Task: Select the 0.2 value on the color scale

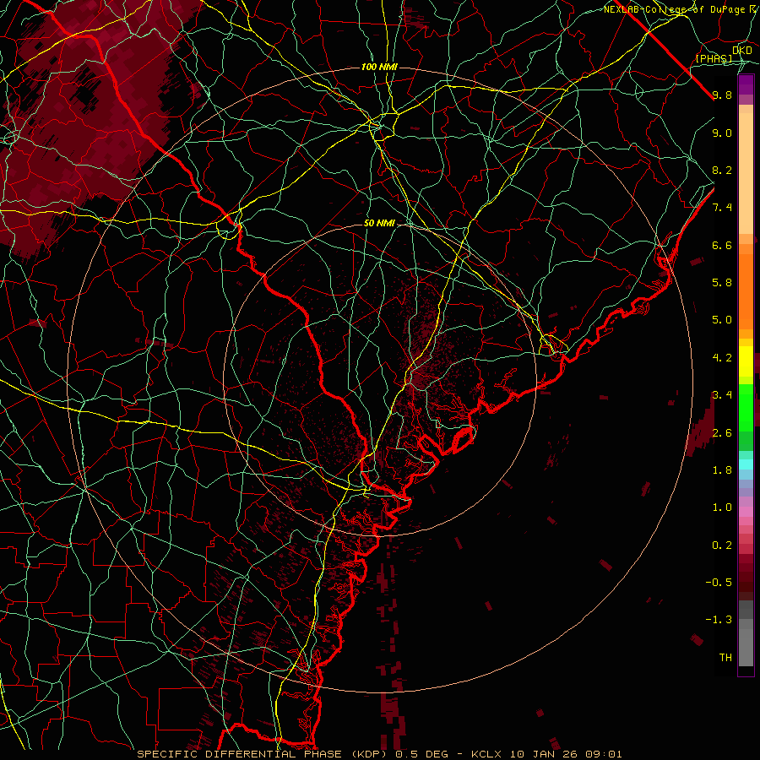Action: (722, 546)
